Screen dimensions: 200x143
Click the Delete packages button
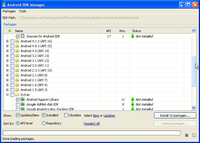pos(175,124)
